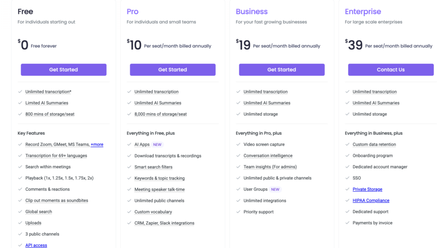Viewport: 442px width, 248px height.
Task: Open the HIPAA Compliance link
Action: [x=371, y=201]
